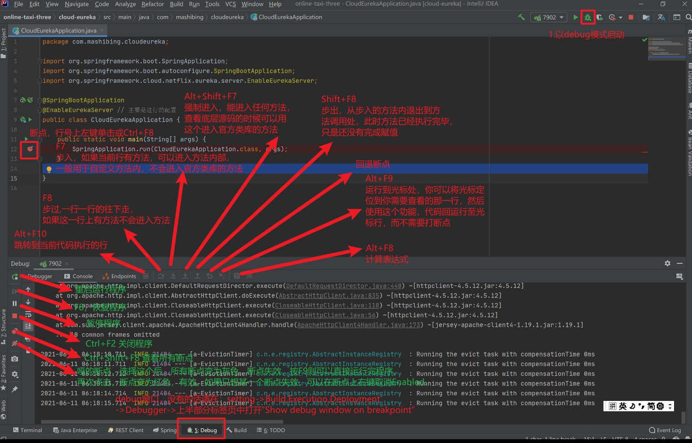Click Drop Frame in the debug toolbar
Viewport: 692px width, 443px height.
tap(209, 276)
